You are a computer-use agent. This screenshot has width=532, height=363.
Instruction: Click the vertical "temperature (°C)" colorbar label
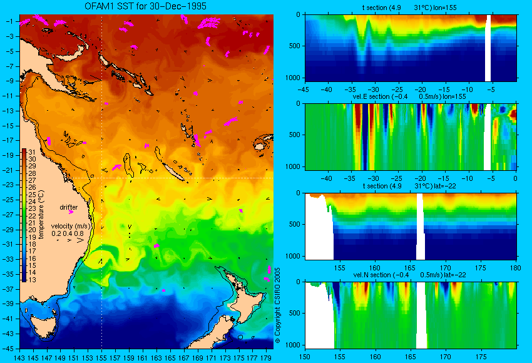(41, 215)
